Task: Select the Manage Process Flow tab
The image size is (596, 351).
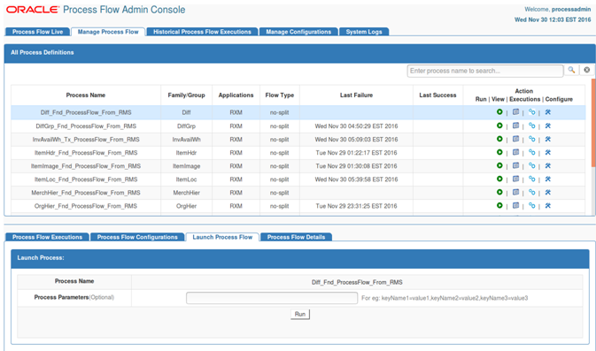Action: coord(108,32)
